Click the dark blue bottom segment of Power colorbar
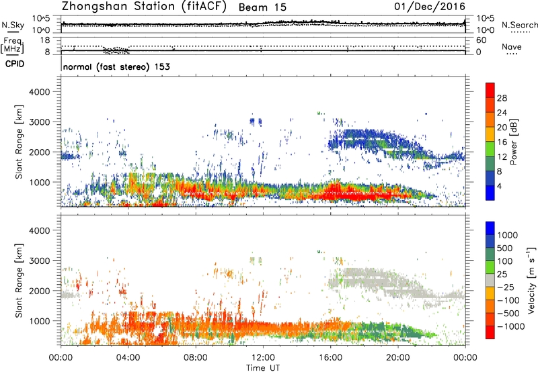 [x=490, y=193]
